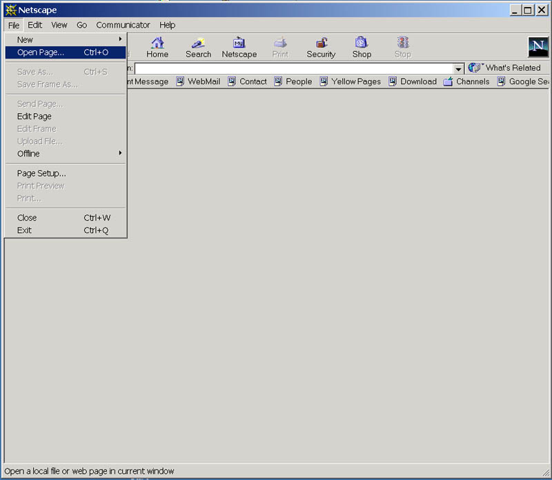
Task: Expand the Offline submenu
Action: click(66, 154)
